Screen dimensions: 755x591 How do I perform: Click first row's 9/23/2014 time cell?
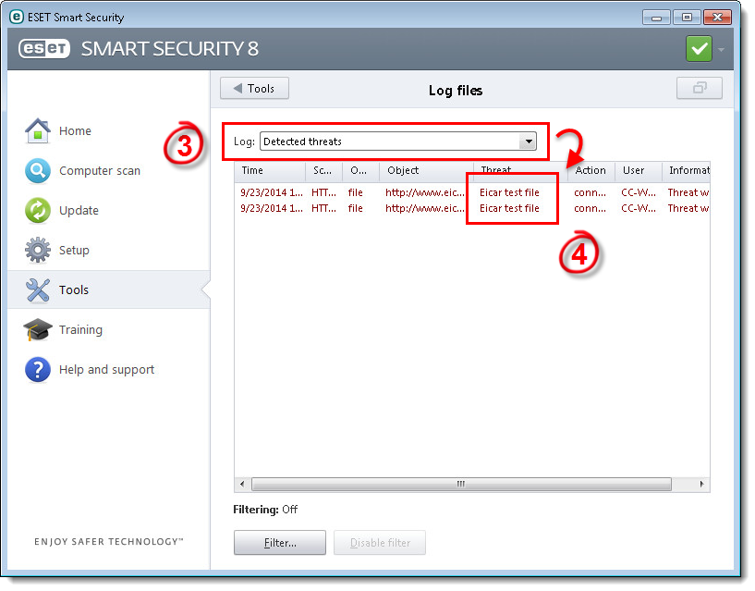pyautogui.click(x=272, y=192)
